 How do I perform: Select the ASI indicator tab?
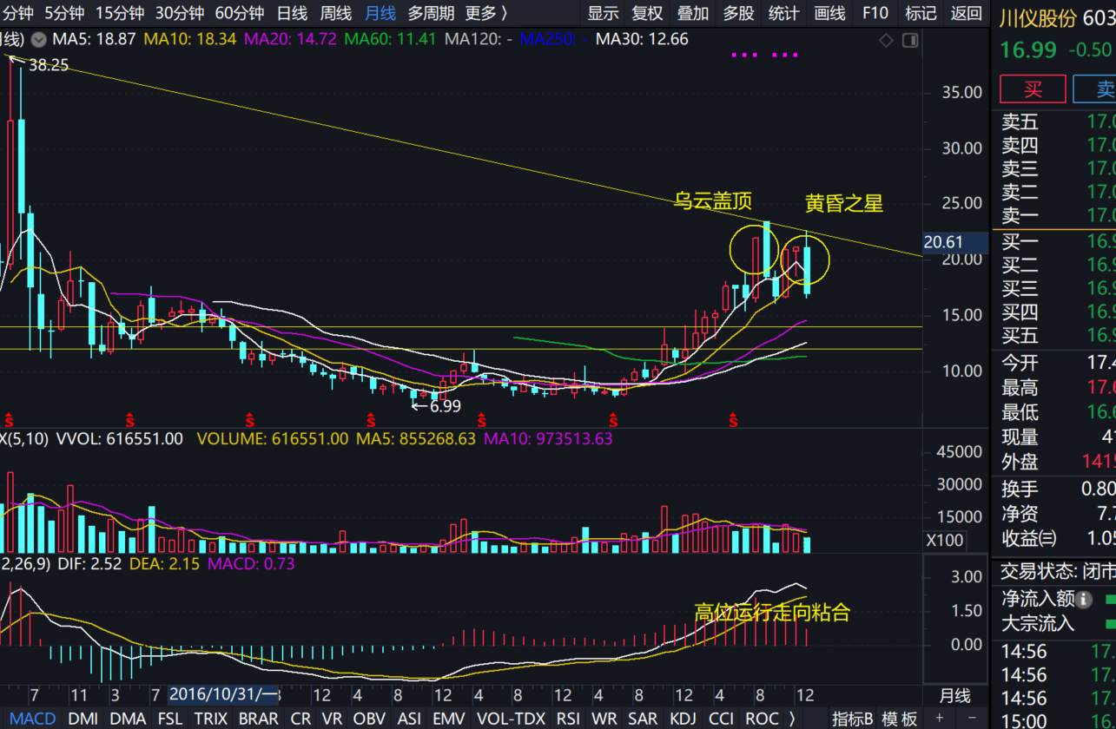[409, 719]
